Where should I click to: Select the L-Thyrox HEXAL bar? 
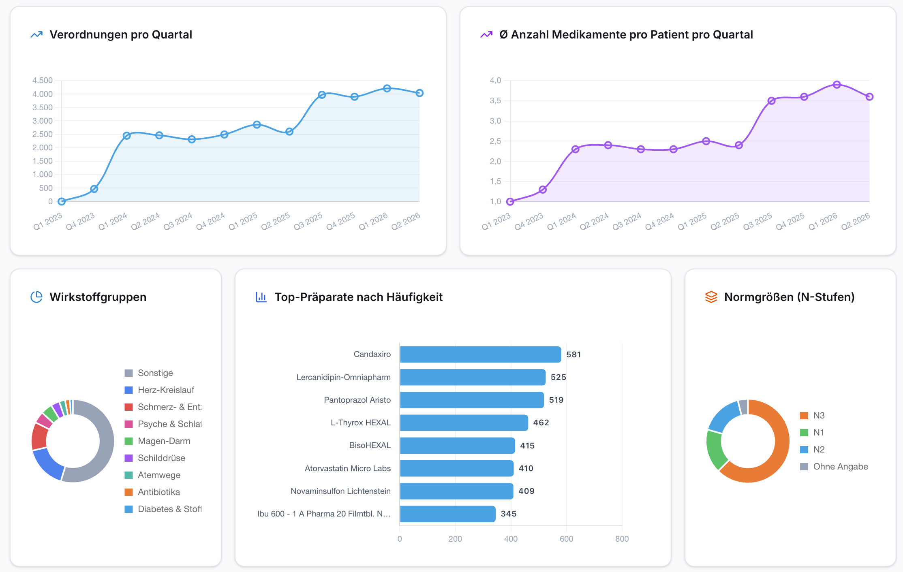point(464,423)
